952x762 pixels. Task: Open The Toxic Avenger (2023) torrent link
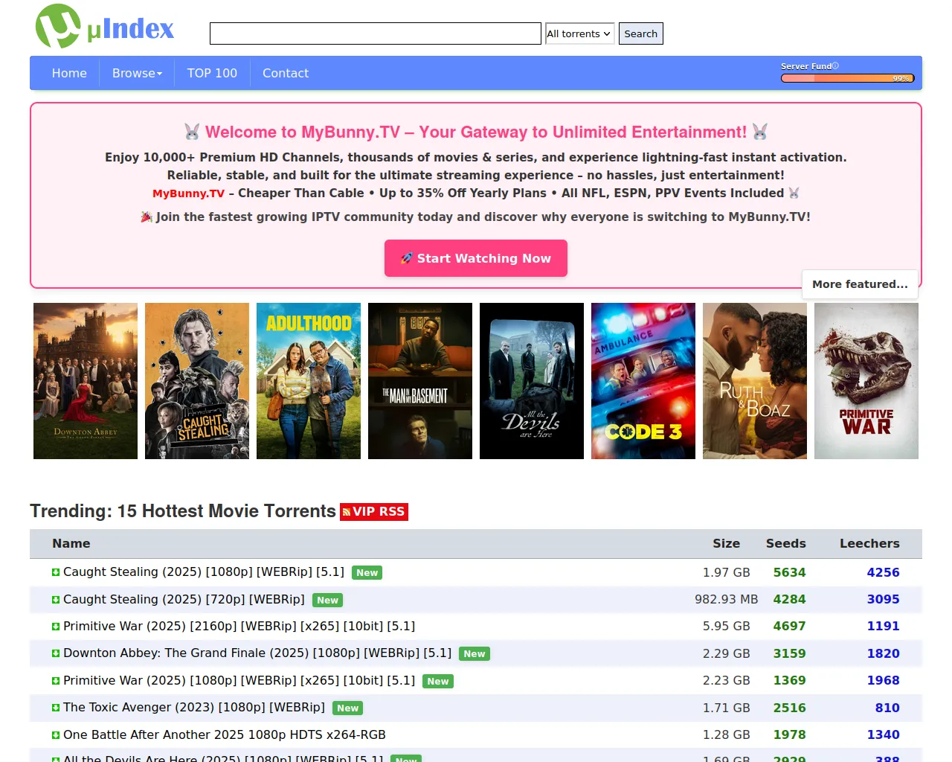(x=194, y=707)
